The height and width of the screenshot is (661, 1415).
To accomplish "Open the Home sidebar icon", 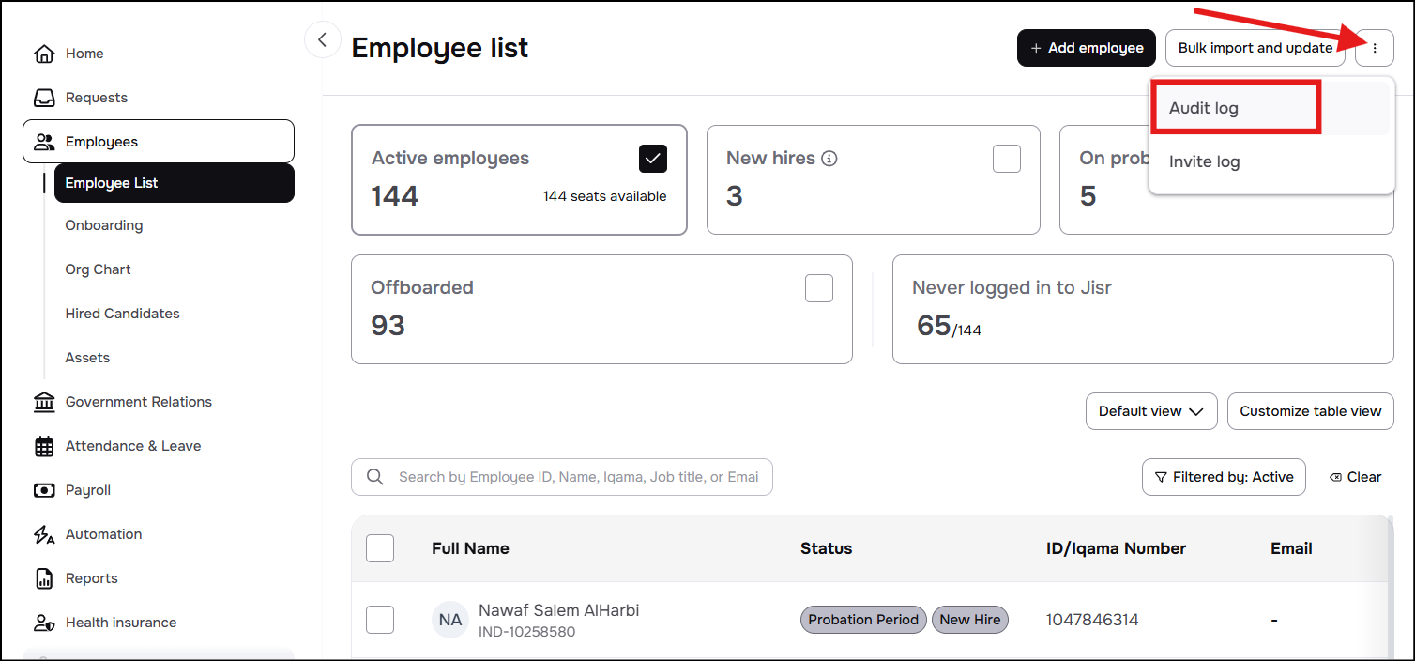I will [x=44, y=54].
